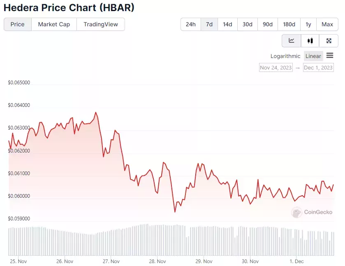Open the Price tab
This screenshot has height=266, width=345.
coord(18,24)
